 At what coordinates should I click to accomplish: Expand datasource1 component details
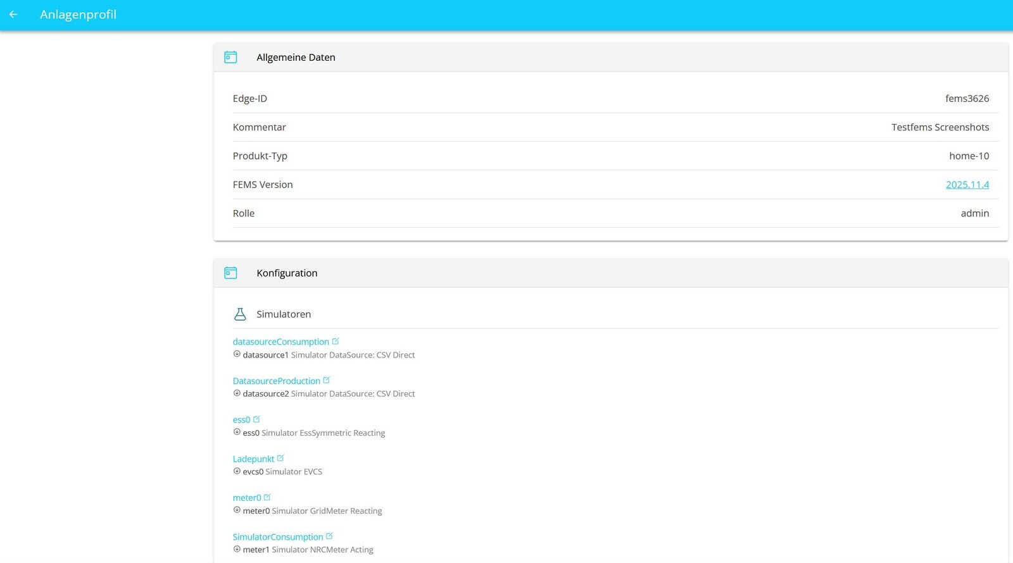(x=237, y=354)
